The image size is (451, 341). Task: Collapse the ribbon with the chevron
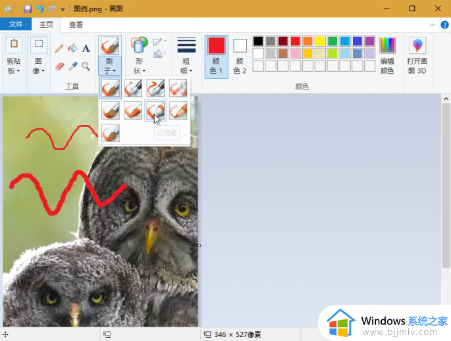tap(432, 25)
